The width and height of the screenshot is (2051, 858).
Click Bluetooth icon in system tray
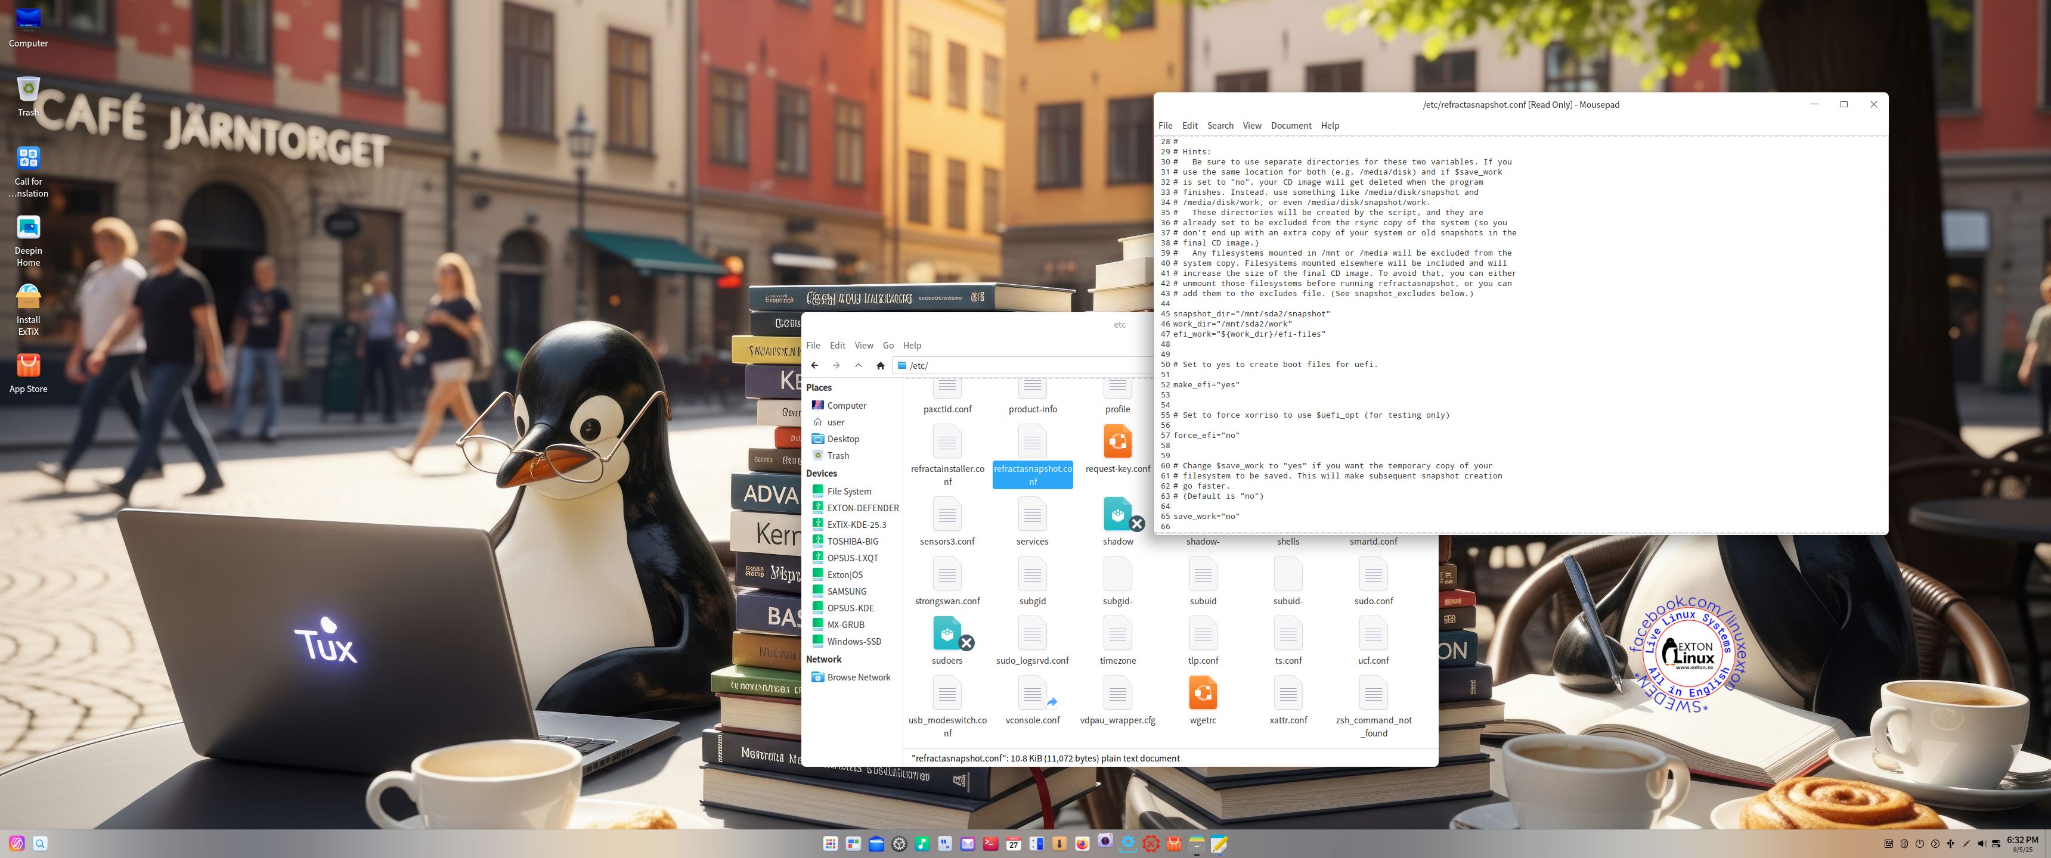point(1904,844)
